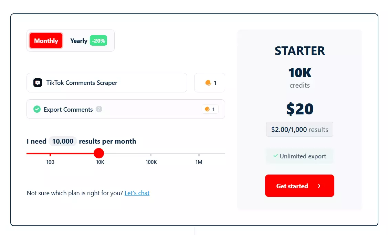This screenshot has width=388, height=235.
Task: Click the green checkmark on Export Comments
Action: tap(37, 109)
